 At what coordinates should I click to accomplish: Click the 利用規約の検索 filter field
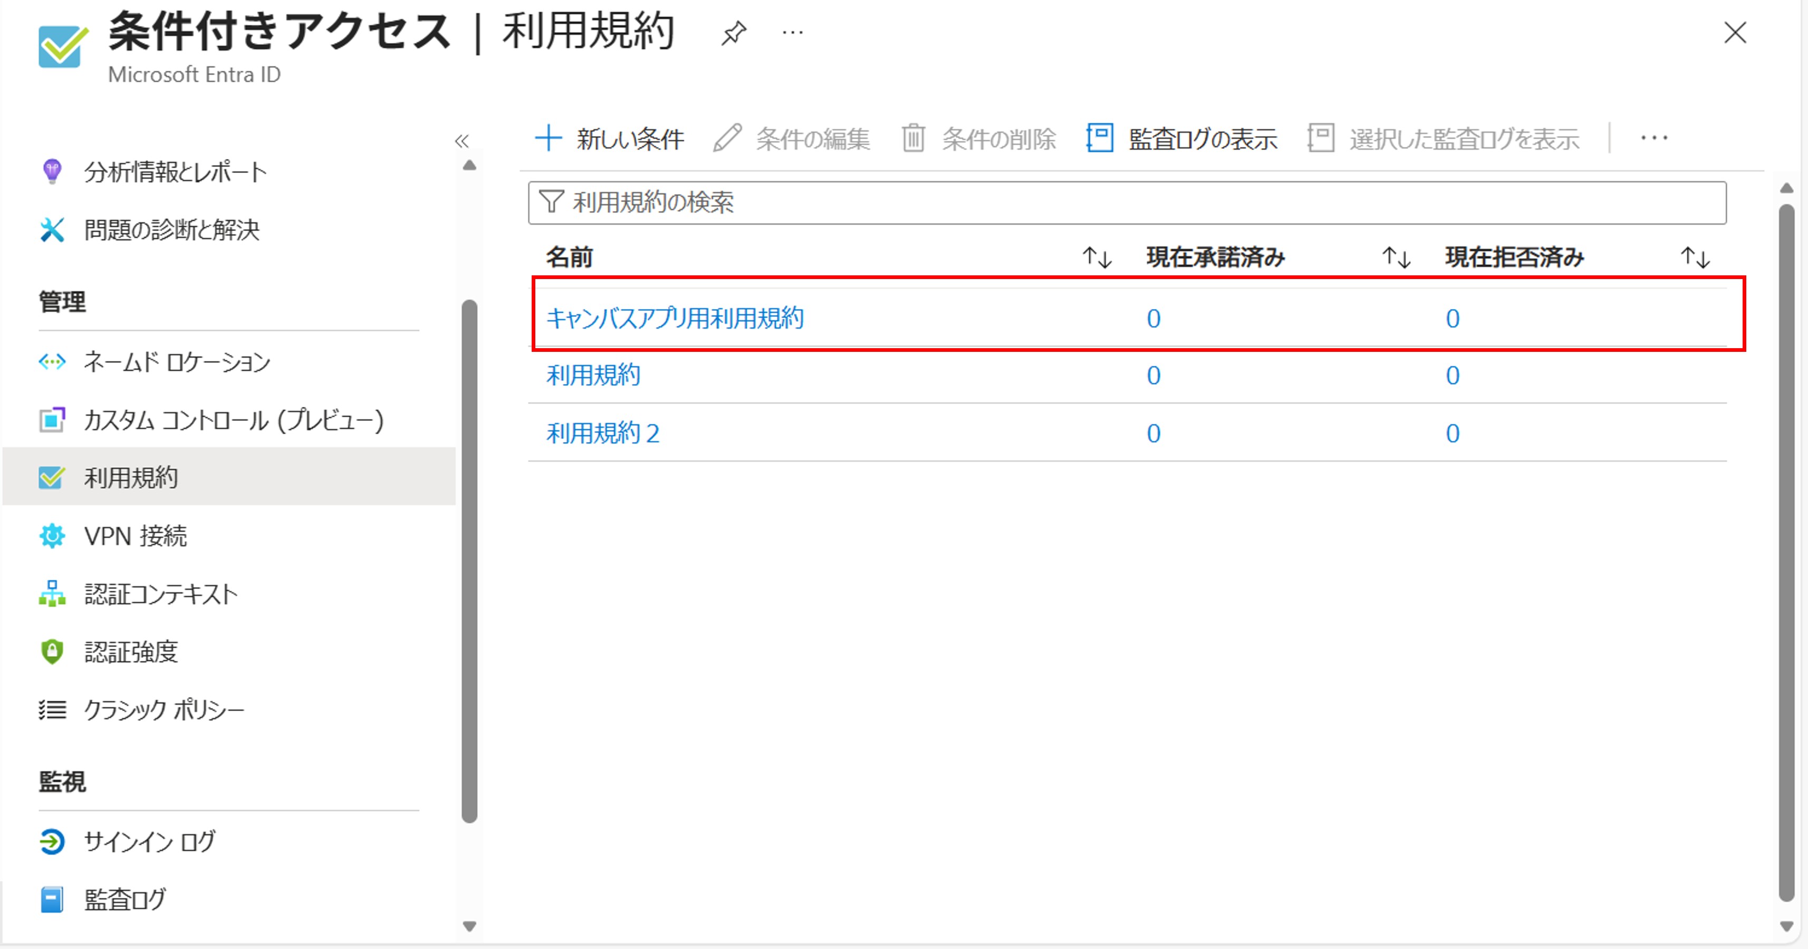coord(1126,203)
